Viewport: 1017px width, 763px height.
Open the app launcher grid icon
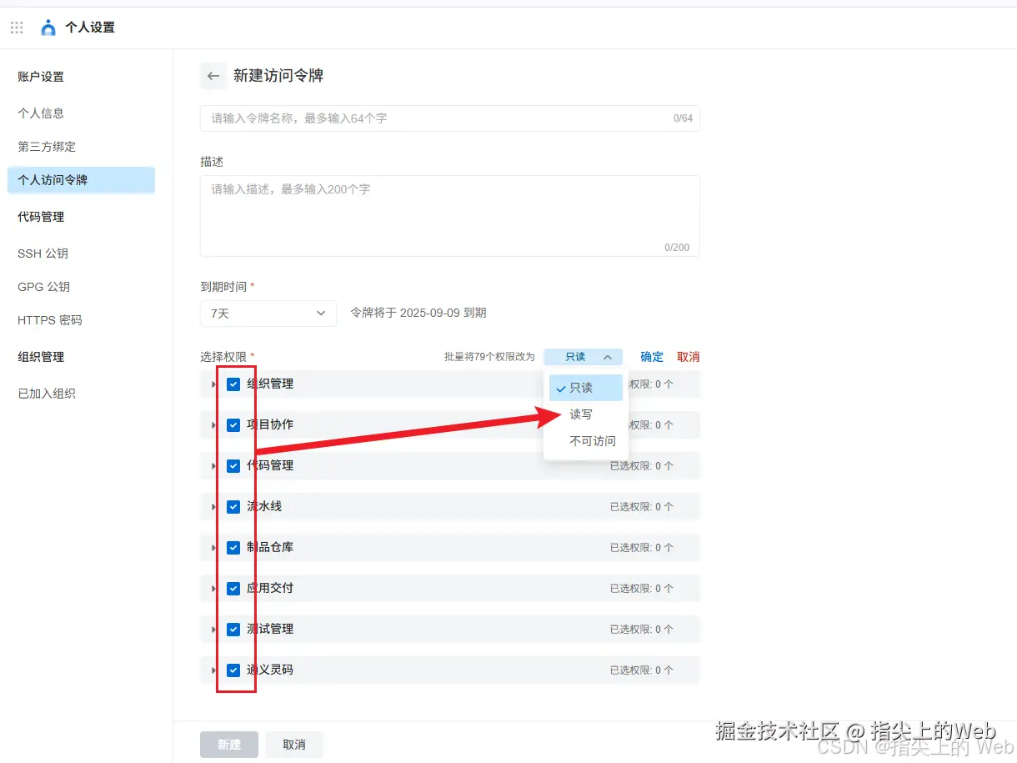[x=16, y=27]
